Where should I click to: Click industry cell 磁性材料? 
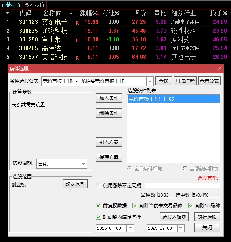[x=183, y=31]
